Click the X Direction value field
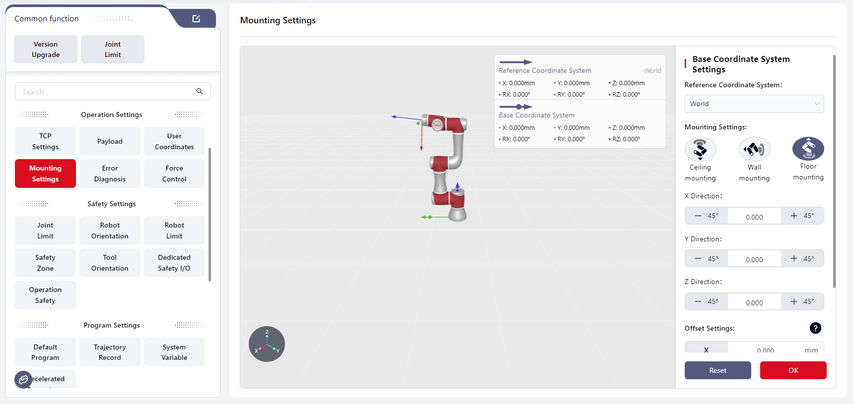This screenshot has height=404, width=853. coord(754,217)
